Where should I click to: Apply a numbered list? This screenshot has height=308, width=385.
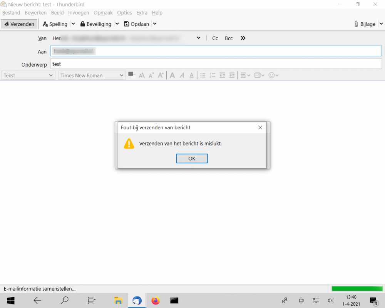(x=213, y=75)
